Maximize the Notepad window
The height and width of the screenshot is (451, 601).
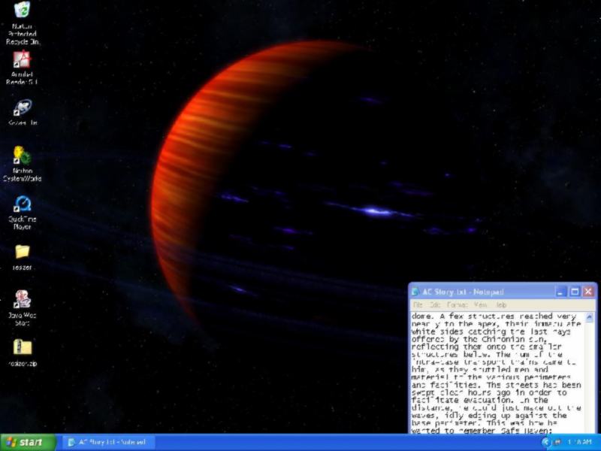[x=575, y=292]
